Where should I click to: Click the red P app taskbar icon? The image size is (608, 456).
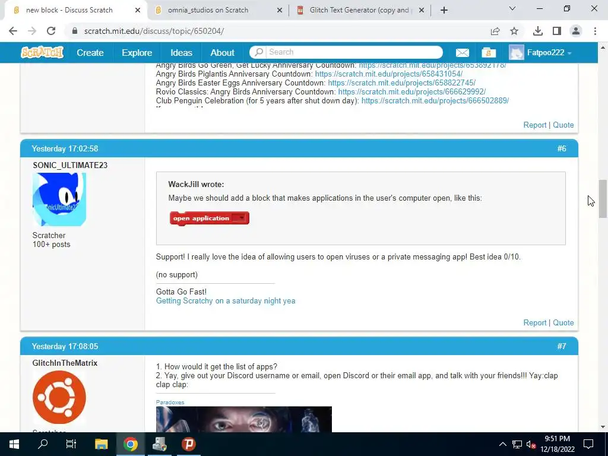[x=189, y=444]
